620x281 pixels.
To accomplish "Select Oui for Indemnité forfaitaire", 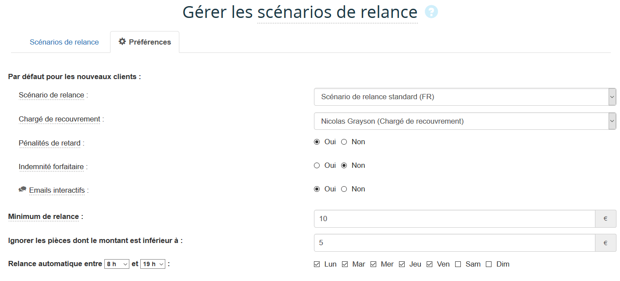I will click(317, 166).
